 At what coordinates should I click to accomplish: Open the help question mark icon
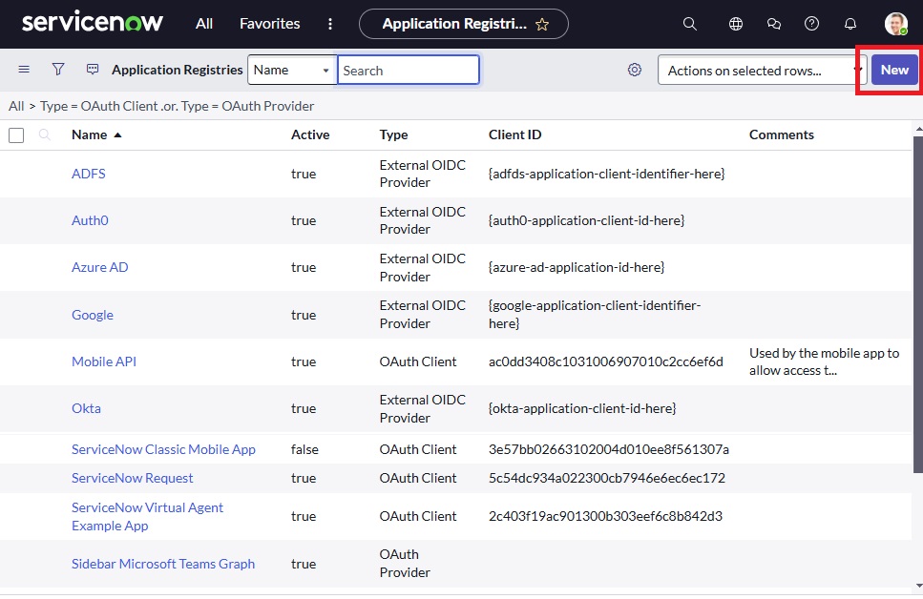[x=811, y=24]
